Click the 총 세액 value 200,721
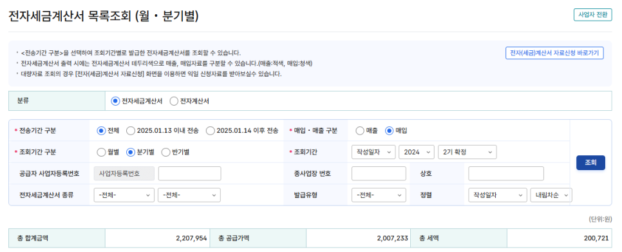 596,238
